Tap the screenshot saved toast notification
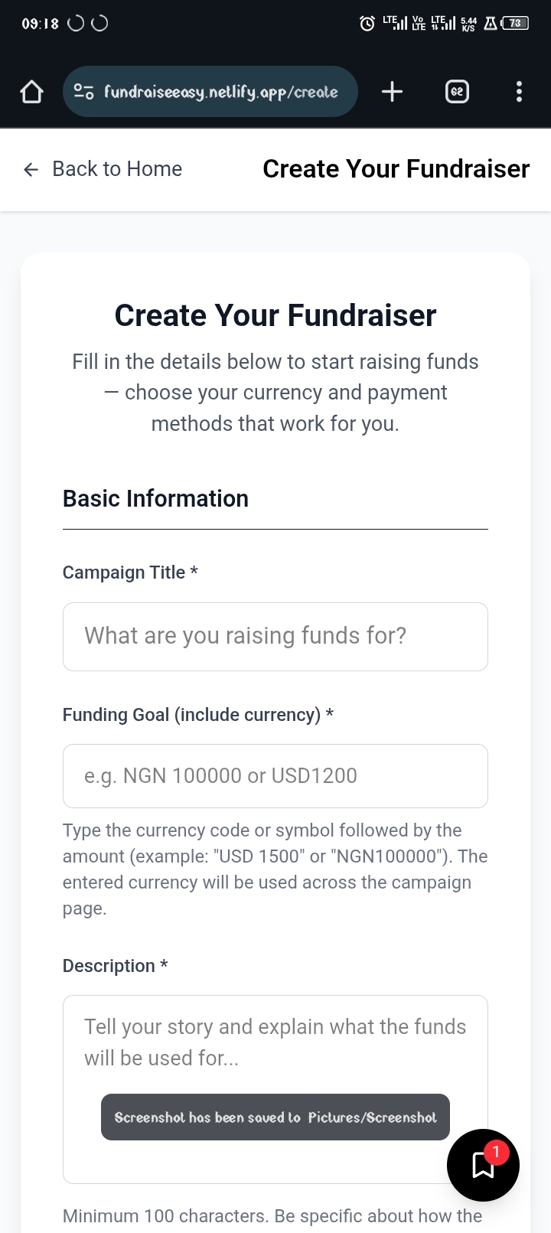The image size is (551, 1233). pyautogui.click(x=275, y=1117)
